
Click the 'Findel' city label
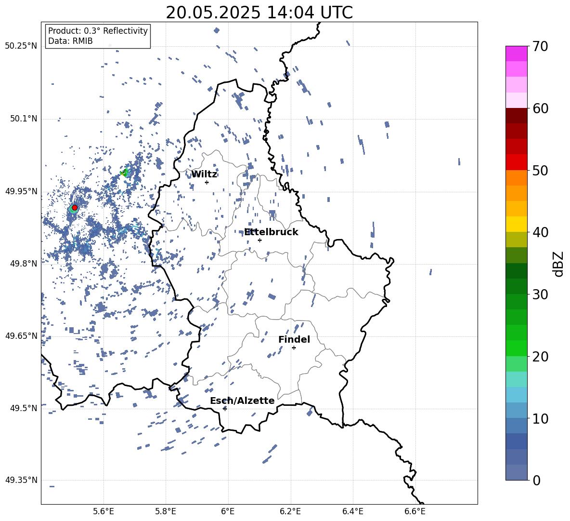click(294, 339)
